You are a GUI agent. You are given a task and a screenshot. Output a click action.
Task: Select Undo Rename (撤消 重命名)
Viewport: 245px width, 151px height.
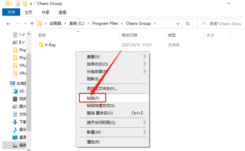(x=113, y=113)
